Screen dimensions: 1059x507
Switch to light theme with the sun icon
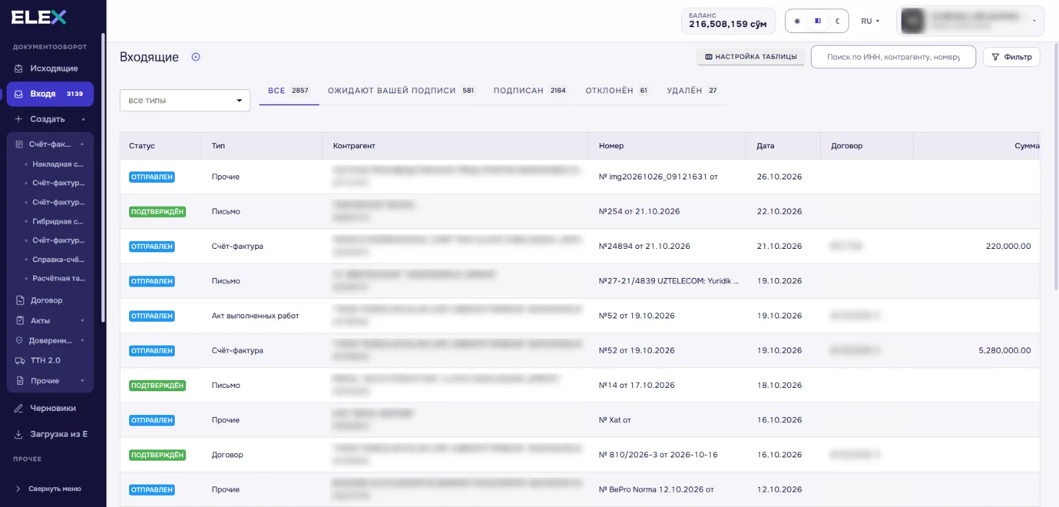797,21
